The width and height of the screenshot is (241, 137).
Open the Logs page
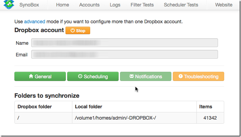pyautogui.click(x=115, y=5)
